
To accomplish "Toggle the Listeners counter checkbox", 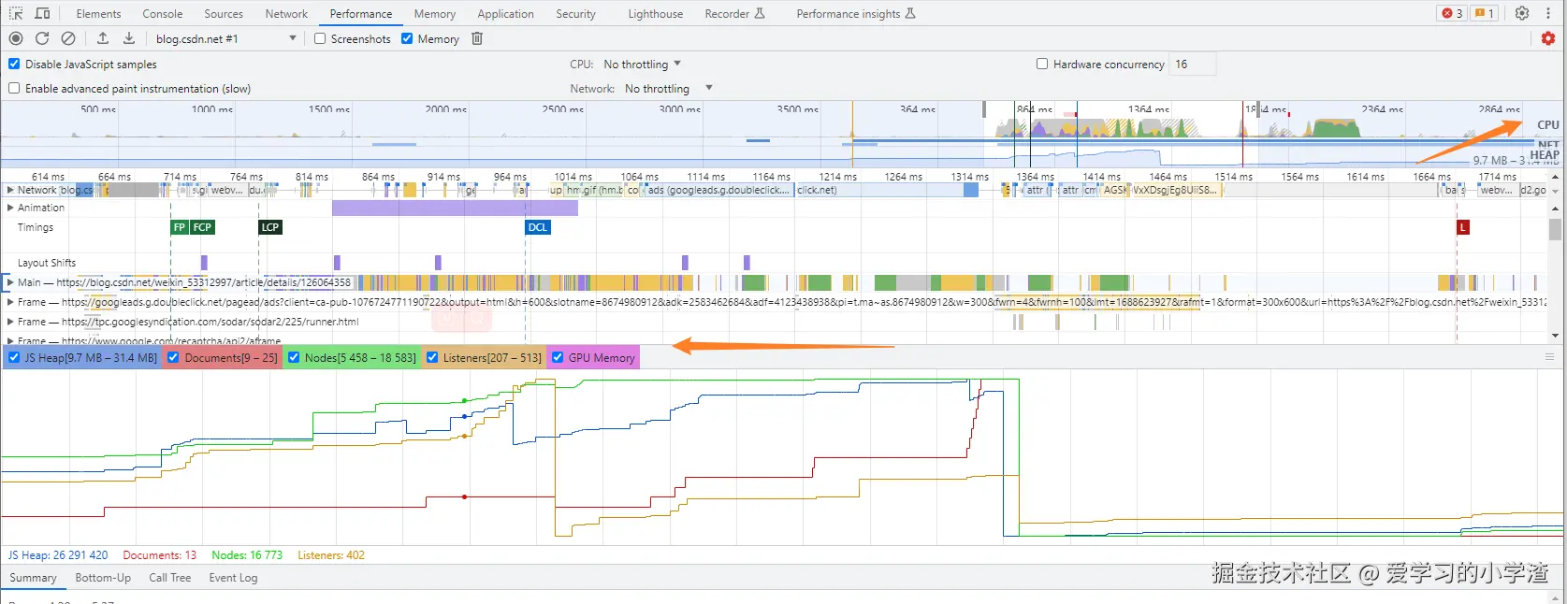I will [432, 357].
